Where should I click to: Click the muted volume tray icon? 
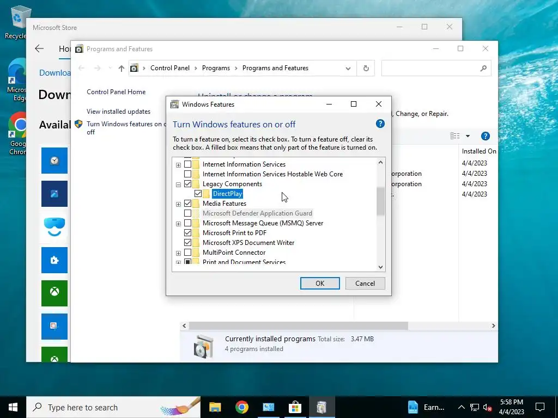click(487, 407)
